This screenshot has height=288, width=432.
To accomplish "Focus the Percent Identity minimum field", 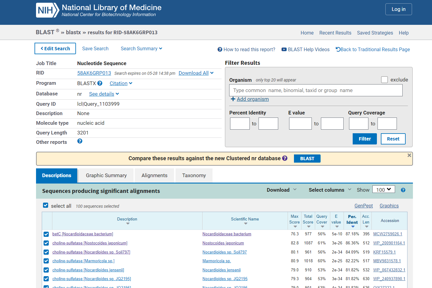I will click(240, 124).
